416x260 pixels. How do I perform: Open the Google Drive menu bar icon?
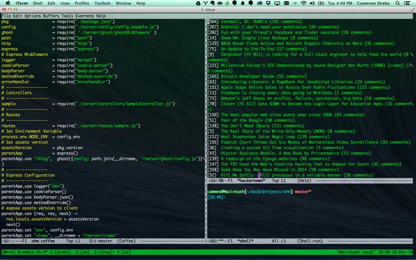pyautogui.click(x=198, y=3)
